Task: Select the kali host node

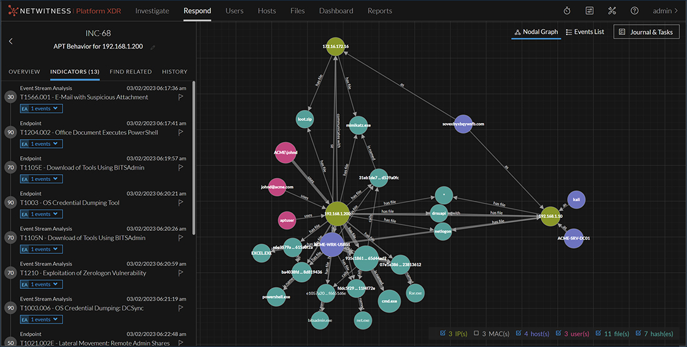Action: (576, 200)
